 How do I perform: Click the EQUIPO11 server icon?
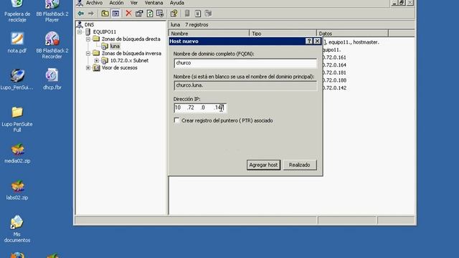[87, 32]
